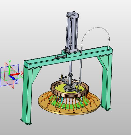Select the left green support leg
131x135 pixels.
click(26, 95)
